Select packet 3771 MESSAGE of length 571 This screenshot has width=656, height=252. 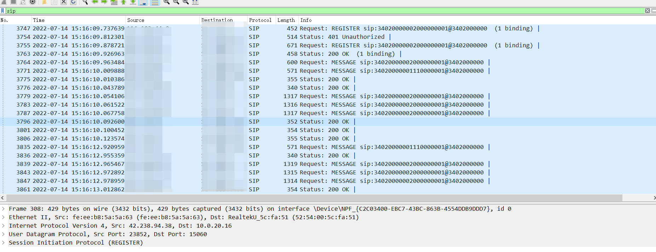(x=328, y=71)
